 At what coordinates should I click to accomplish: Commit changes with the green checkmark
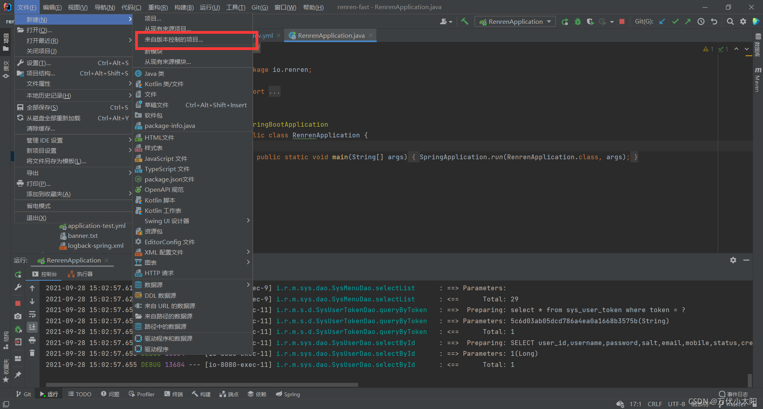click(x=675, y=22)
